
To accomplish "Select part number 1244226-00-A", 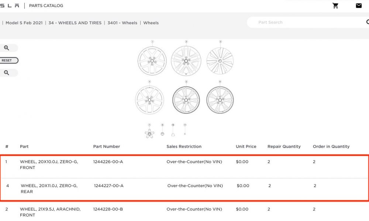I will coord(108,162).
